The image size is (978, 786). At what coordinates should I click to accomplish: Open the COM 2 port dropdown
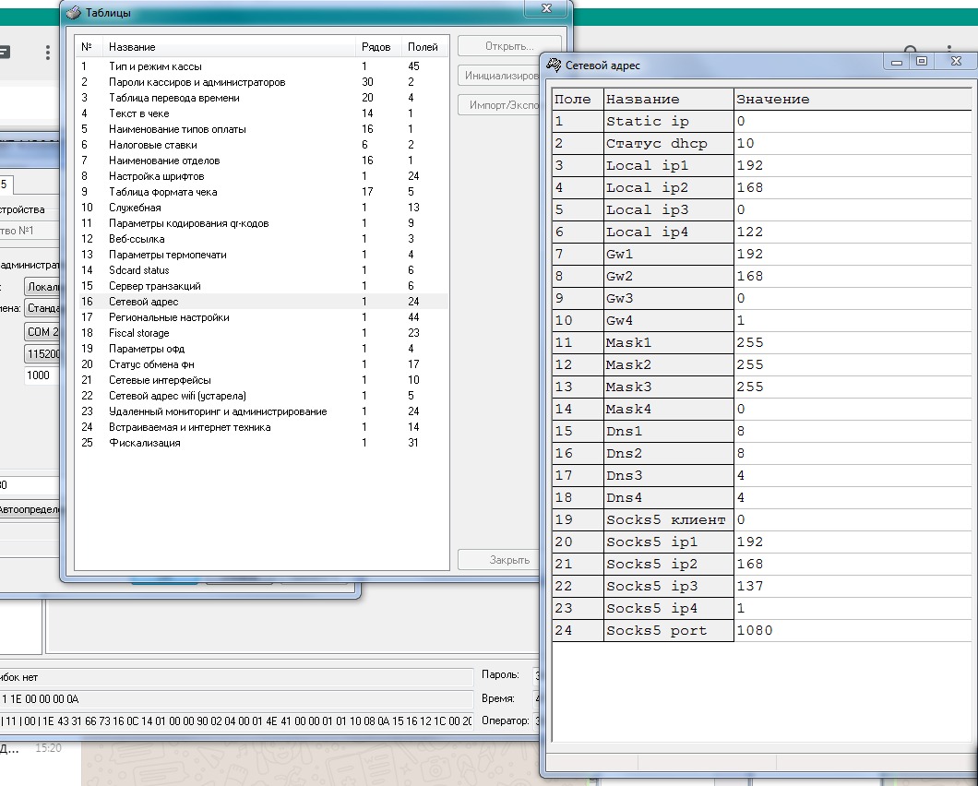[x=42, y=332]
